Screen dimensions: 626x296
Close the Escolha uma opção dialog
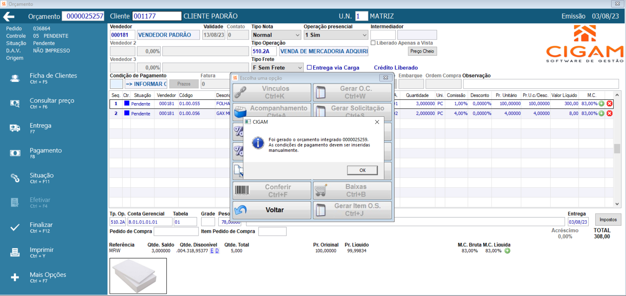pos(386,78)
